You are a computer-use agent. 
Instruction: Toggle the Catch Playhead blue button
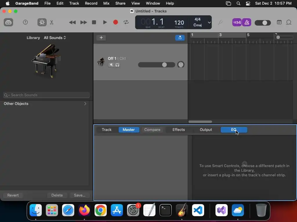[x=180, y=38]
